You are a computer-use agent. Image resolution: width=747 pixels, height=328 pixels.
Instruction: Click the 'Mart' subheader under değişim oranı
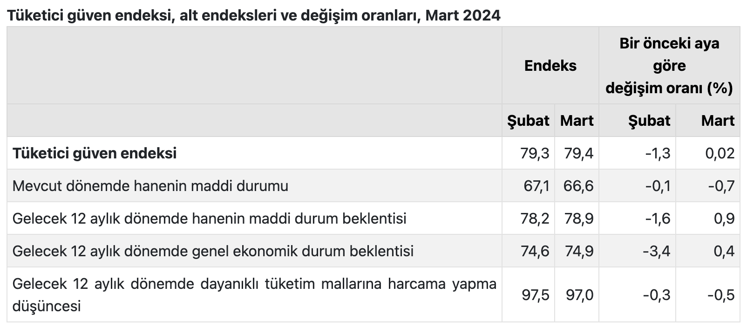coord(718,121)
